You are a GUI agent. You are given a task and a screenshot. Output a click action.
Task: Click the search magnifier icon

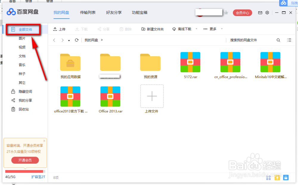(278, 40)
